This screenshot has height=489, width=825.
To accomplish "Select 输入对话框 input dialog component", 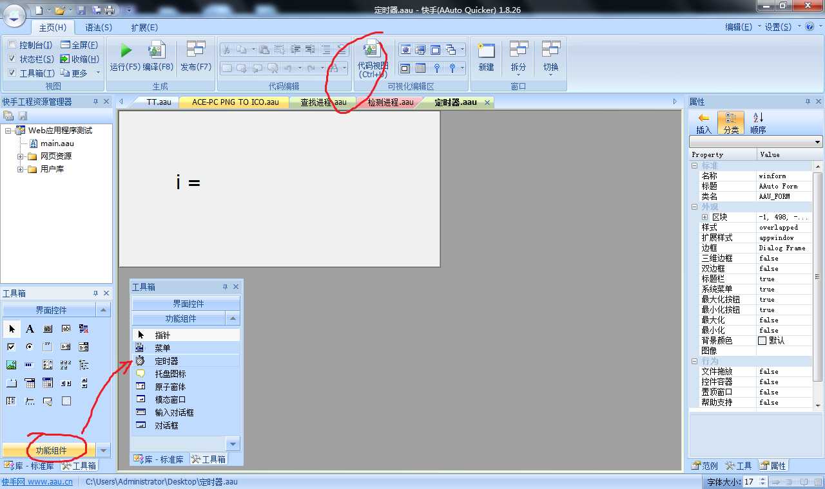I will (186, 412).
